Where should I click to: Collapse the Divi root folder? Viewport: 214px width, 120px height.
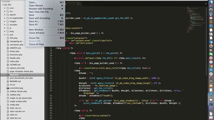(x=3, y=5)
